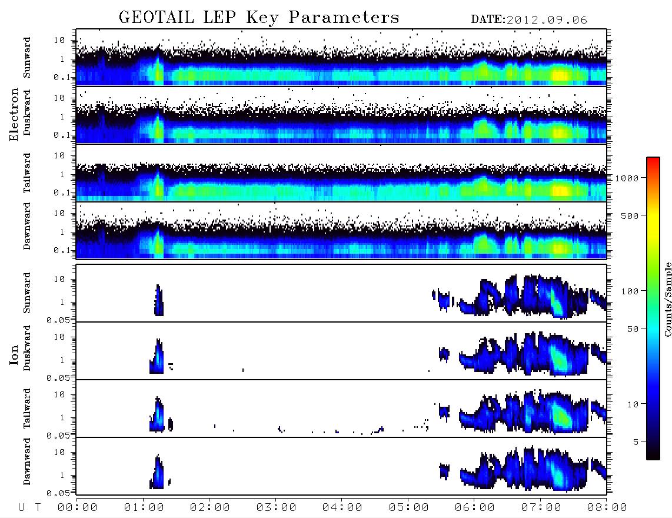Click the Electron Dawnward spectrogram panel
The image size is (672, 518).
(x=341, y=230)
